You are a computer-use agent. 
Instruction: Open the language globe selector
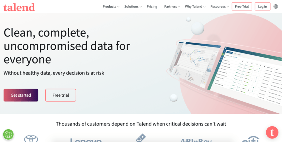276,7
